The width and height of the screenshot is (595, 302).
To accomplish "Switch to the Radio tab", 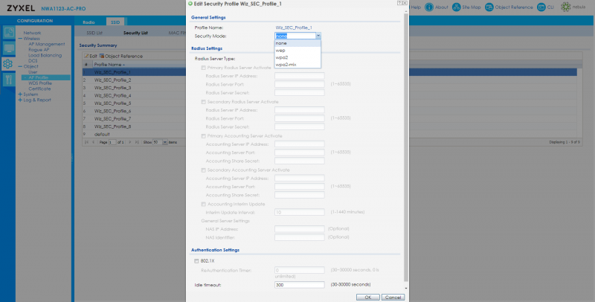I will tap(89, 22).
